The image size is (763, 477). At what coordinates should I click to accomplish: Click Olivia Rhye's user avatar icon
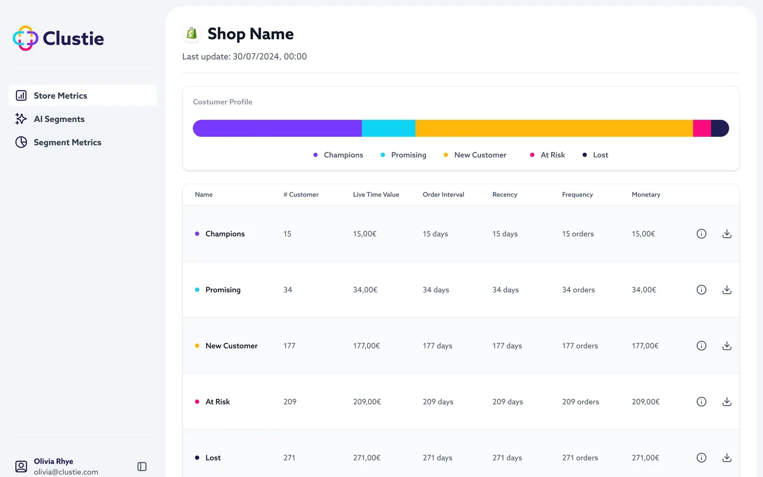click(x=21, y=467)
